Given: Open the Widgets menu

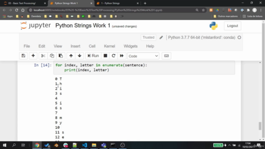Looking at the screenshot, I should point(131,46).
